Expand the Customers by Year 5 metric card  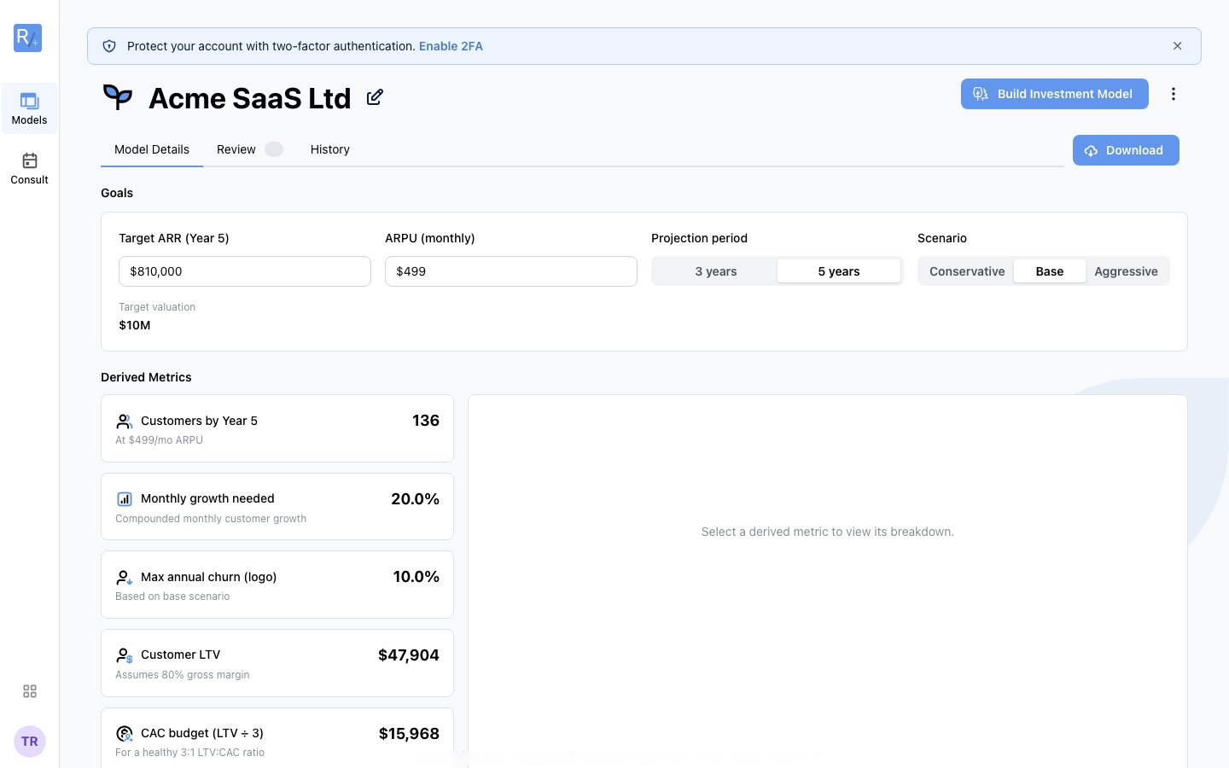click(x=277, y=428)
